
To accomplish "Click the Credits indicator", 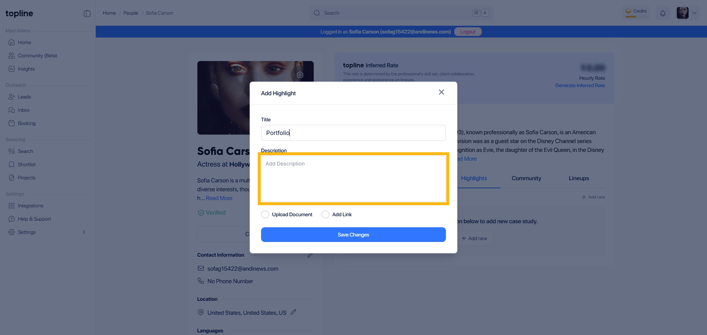I will pos(636,13).
